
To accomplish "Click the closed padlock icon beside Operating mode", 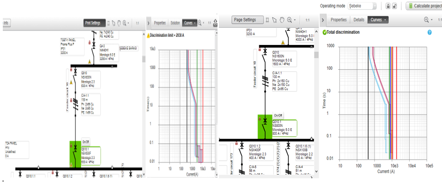I will pyautogui.click(x=388, y=6).
